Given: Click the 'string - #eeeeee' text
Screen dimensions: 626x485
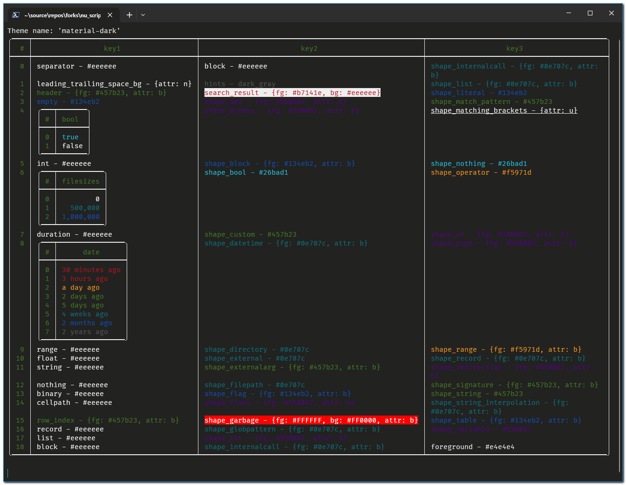Looking at the screenshot, I should point(70,367).
